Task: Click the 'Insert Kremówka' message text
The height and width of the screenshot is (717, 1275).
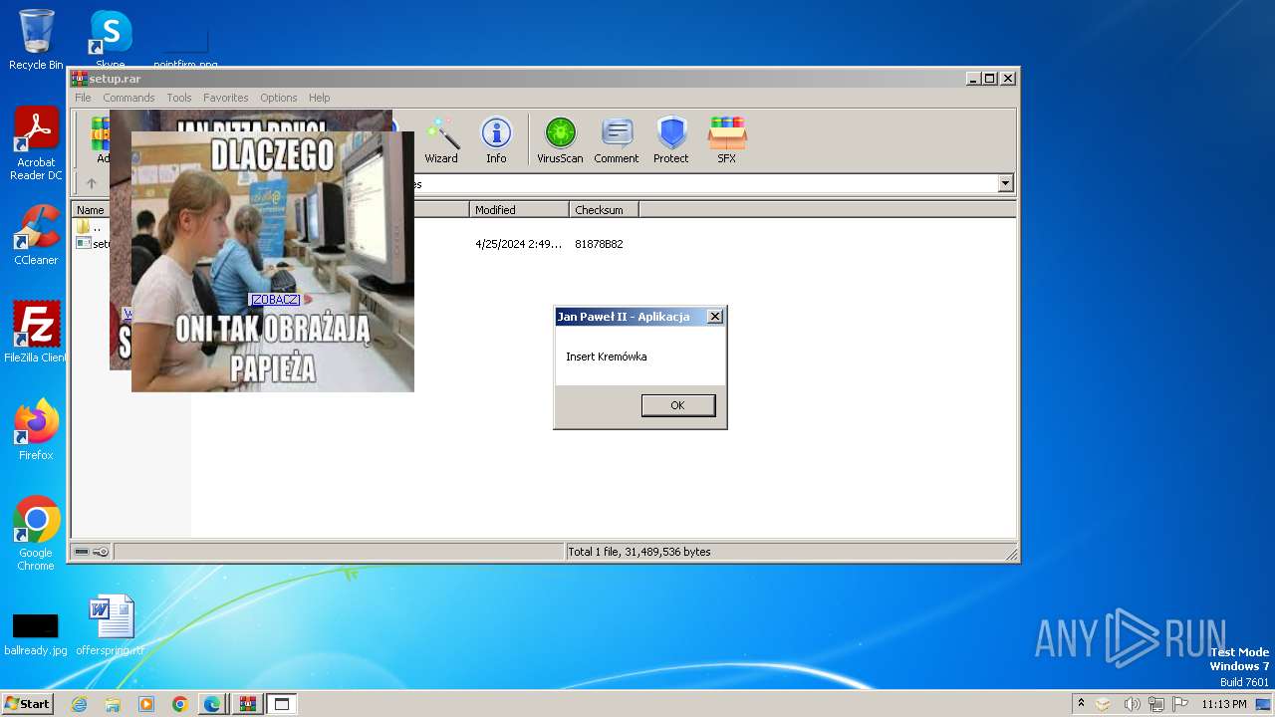Action: click(x=607, y=357)
